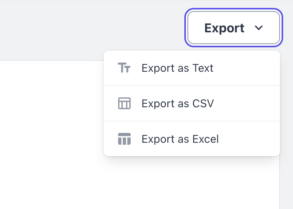Screen dimensions: 293x209
Task: Click the Tt text icon in the menu
Action: click(x=124, y=68)
